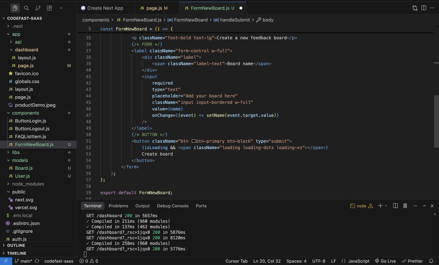Open the Source Control view icon

coord(38,8)
